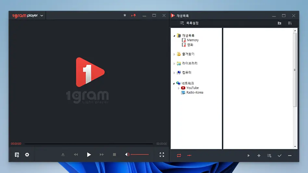Click the playlist scrollbar up arrow
The image size is (308, 173).
pos(295,31)
